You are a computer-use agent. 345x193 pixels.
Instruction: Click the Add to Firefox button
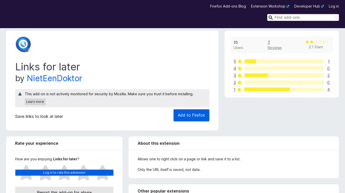(x=191, y=115)
